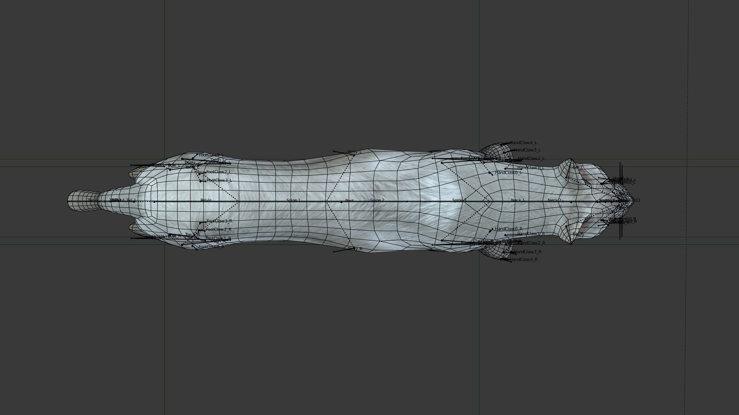The image size is (739, 415).
Task: Click the Spine.1 bone label
Action: tap(293, 200)
